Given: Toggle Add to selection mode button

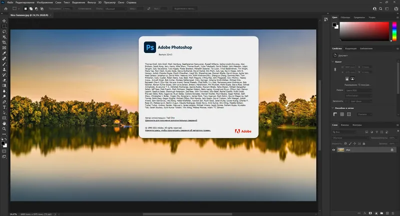Looking at the screenshot, I should pyautogui.click(x=31, y=8).
